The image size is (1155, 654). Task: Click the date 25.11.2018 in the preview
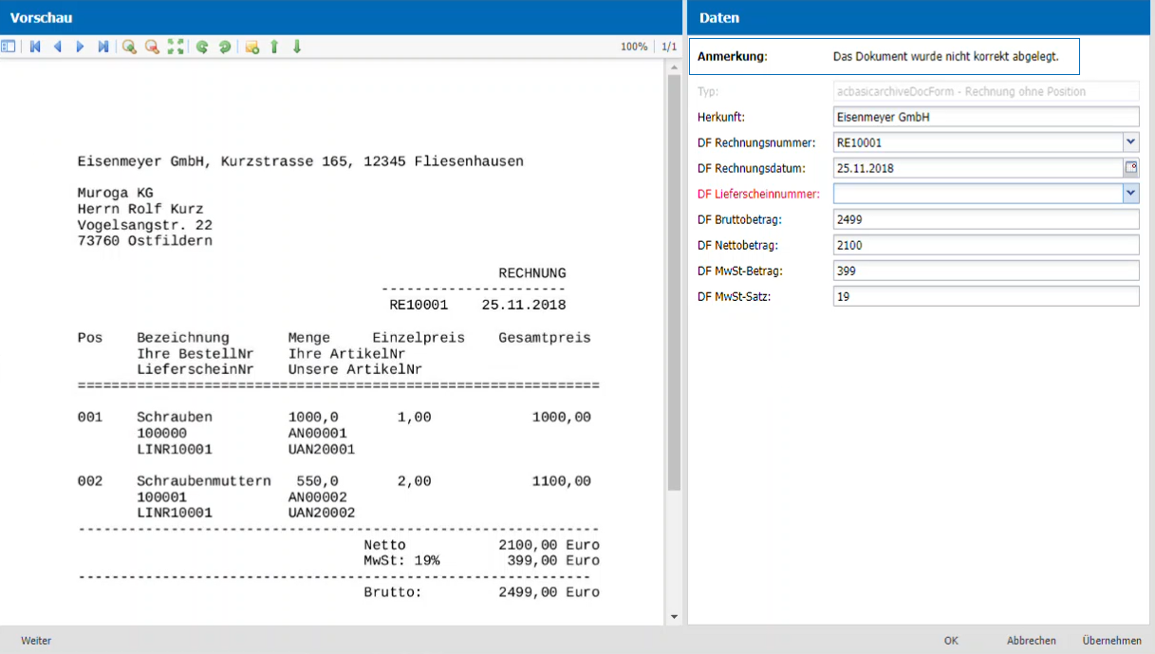524,305
